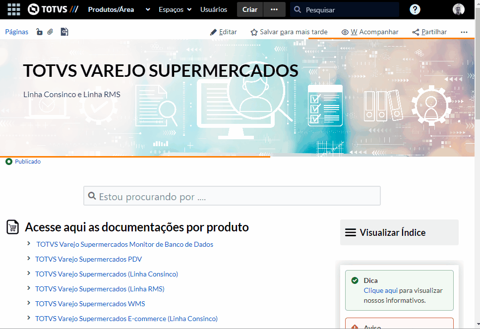Expand the Supermercados WMS item

point(28,303)
